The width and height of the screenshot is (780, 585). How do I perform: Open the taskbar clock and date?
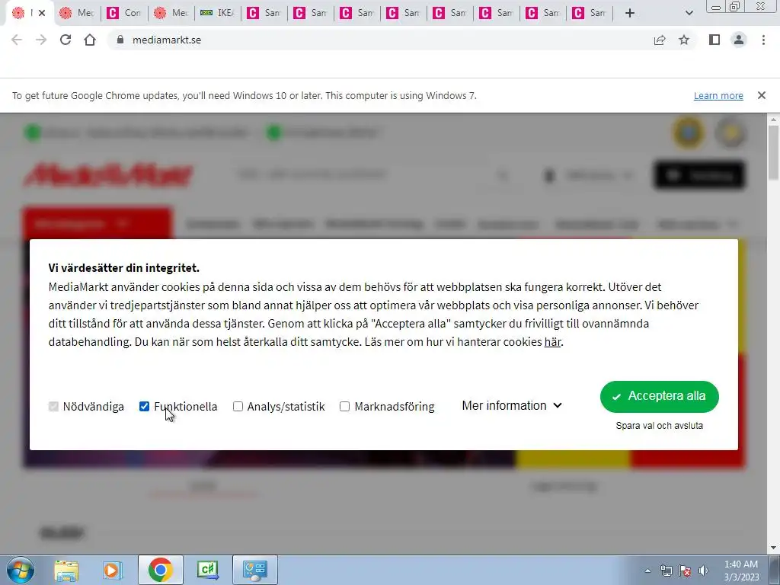point(741,571)
